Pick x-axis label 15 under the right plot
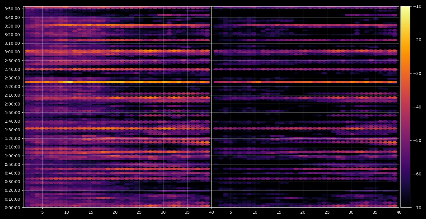The height and width of the screenshot is (219, 426). (x=279, y=212)
